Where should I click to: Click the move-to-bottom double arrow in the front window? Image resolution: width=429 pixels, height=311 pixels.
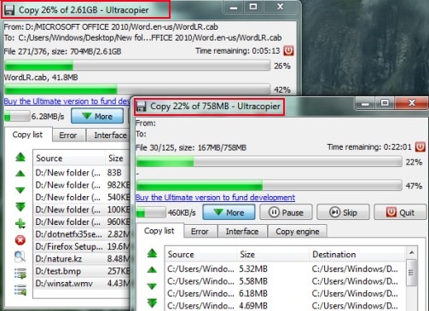click(x=152, y=302)
